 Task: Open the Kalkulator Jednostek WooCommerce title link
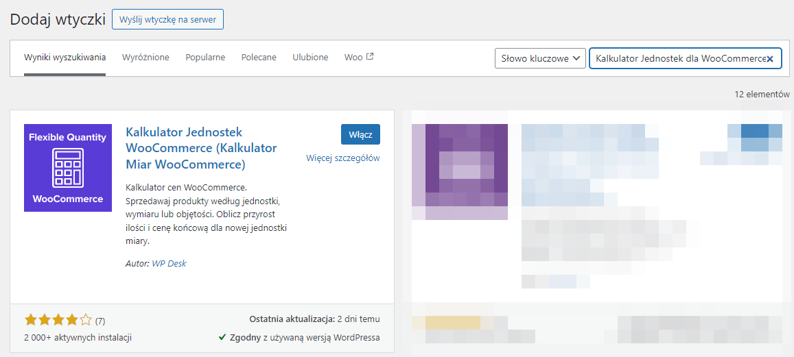[x=201, y=148]
